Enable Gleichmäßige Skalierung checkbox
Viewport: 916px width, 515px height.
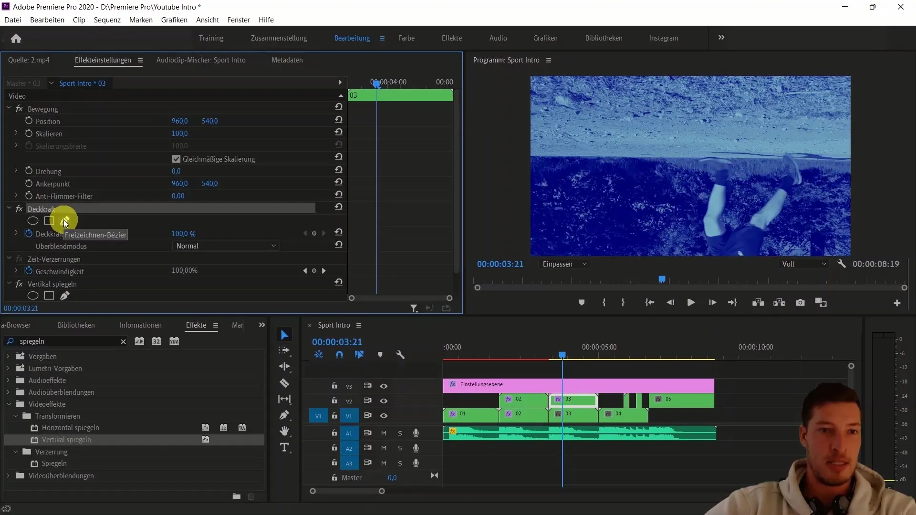coord(176,158)
